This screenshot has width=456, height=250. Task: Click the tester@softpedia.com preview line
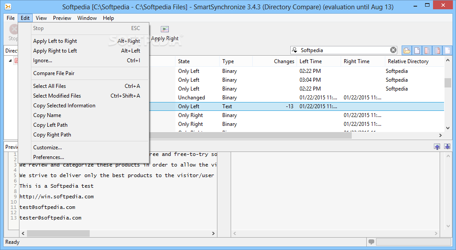coord(50,218)
